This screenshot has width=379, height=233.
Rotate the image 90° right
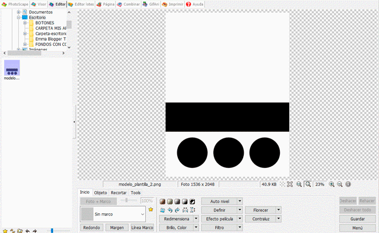click(x=177, y=210)
